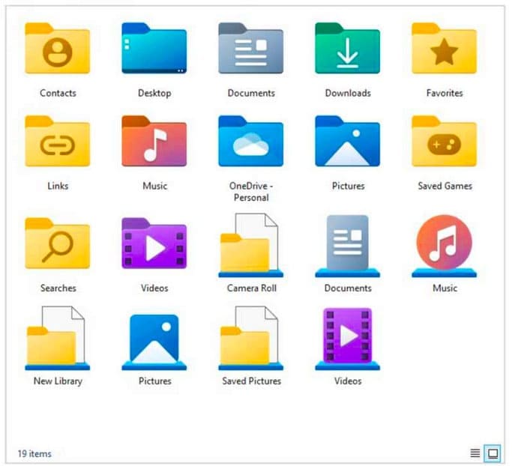512x466 pixels.
Task: Click the Favorites star folder
Action: (x=445, y=49)
